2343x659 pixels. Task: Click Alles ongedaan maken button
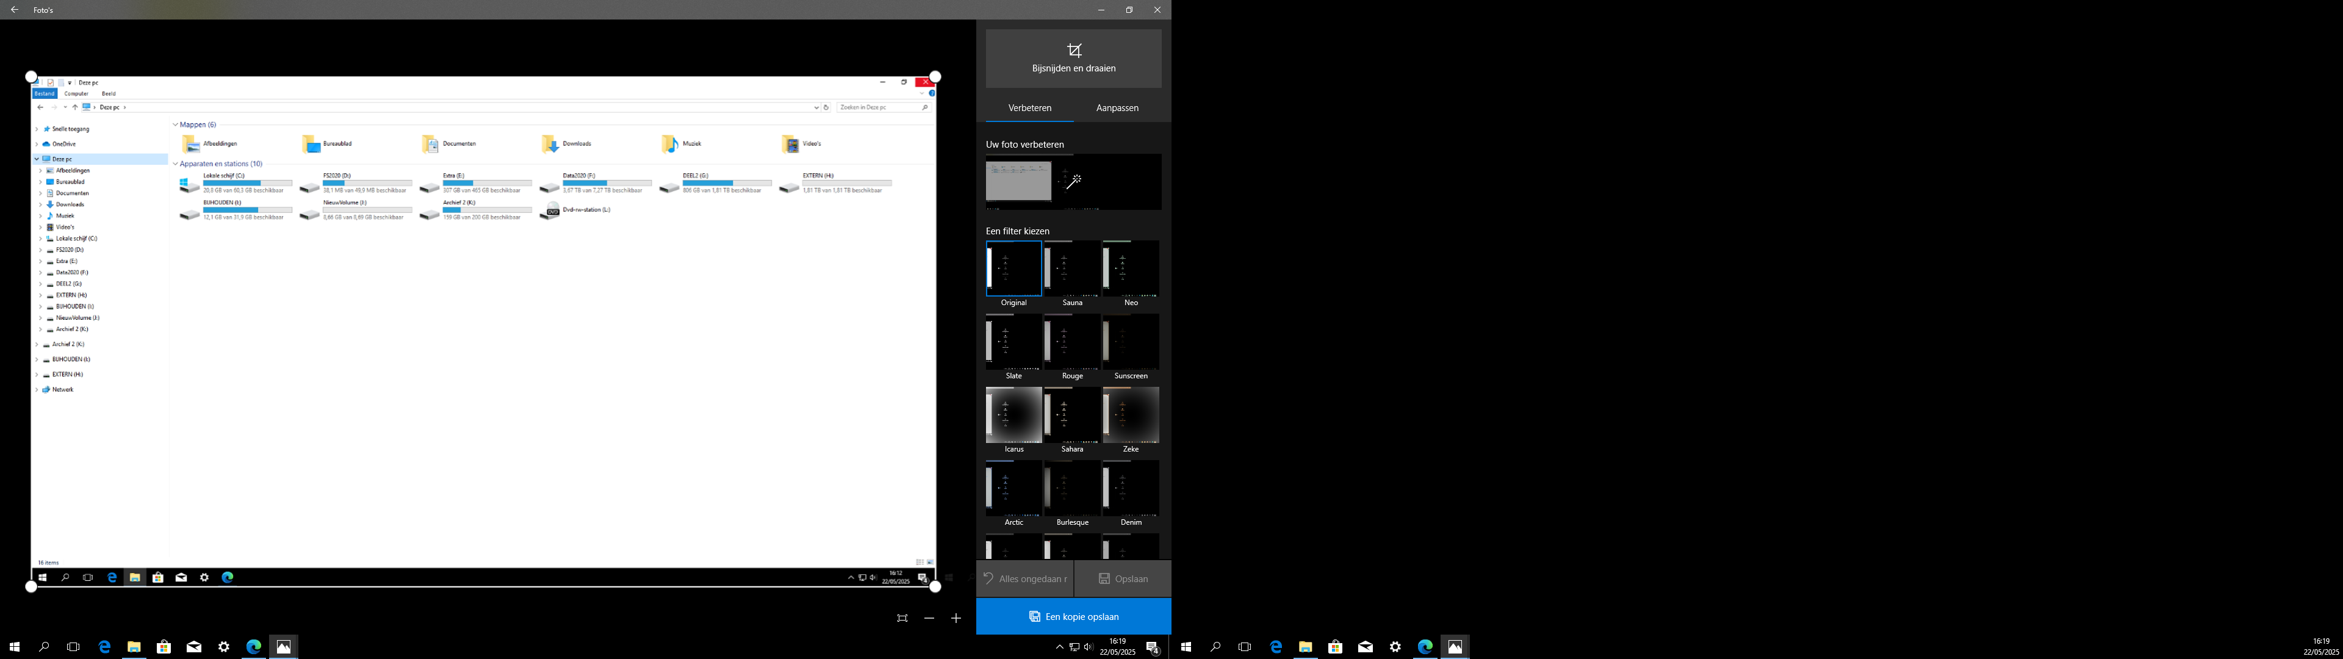pos(1024,579)
